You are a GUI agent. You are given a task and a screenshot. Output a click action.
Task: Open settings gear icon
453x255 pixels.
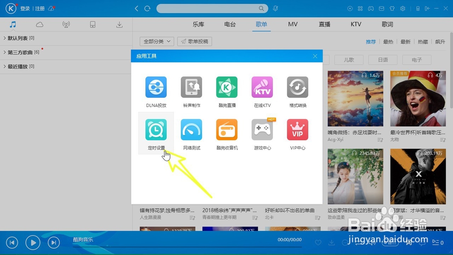point(403,9)
